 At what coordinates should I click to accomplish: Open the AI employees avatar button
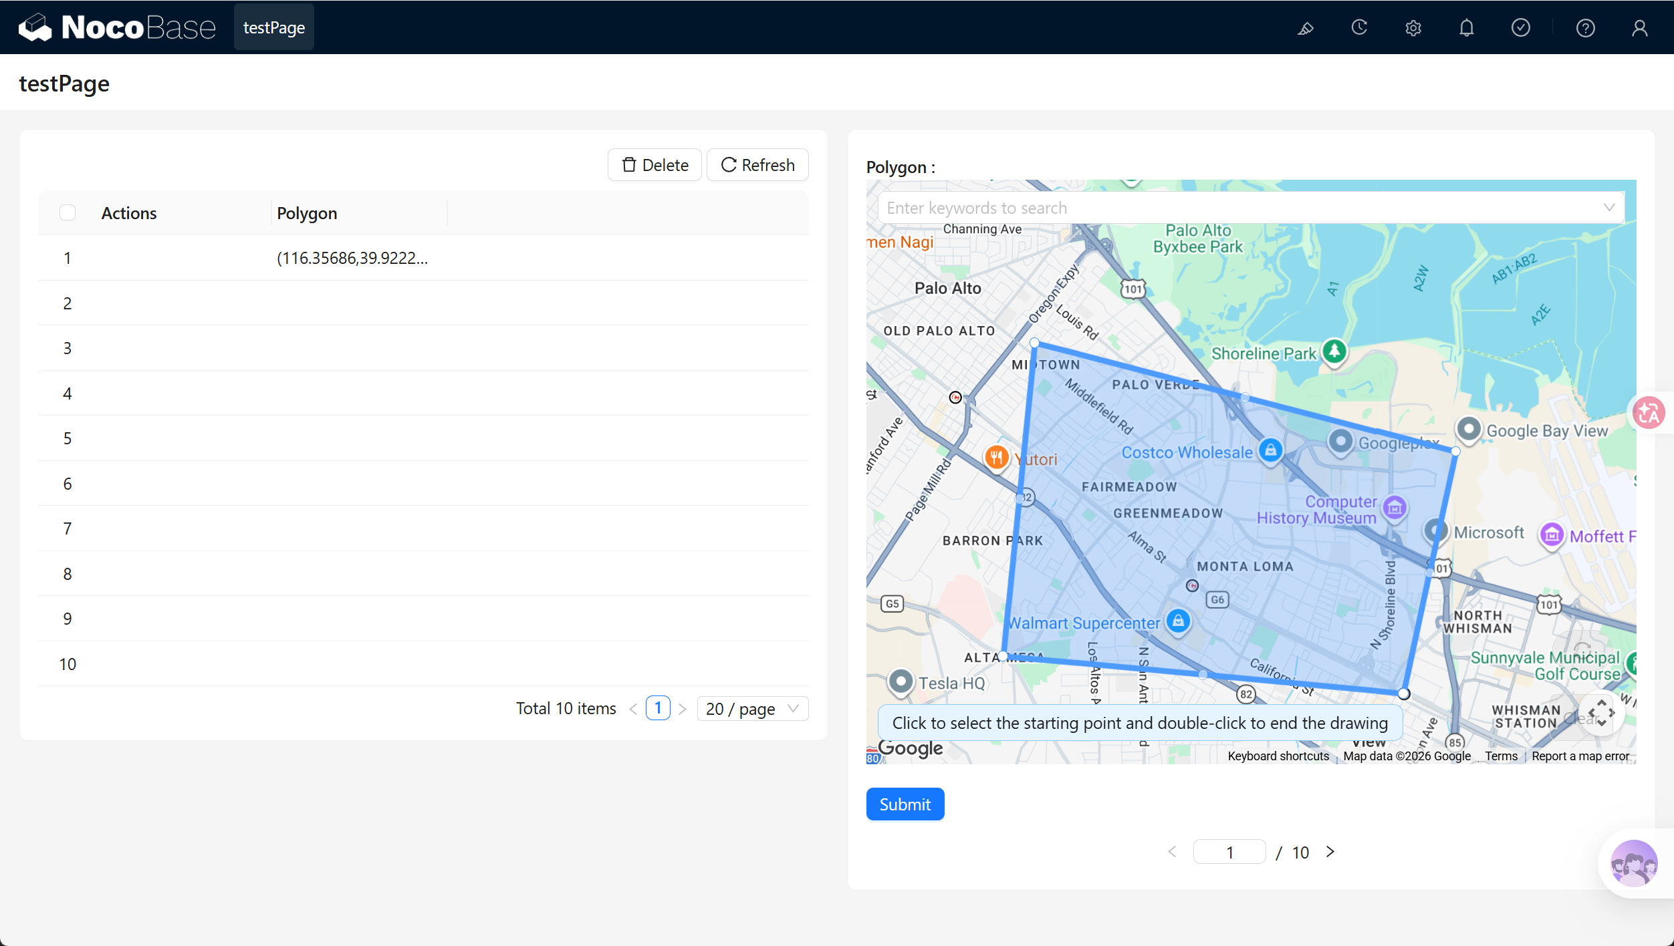pos(1634,863)
